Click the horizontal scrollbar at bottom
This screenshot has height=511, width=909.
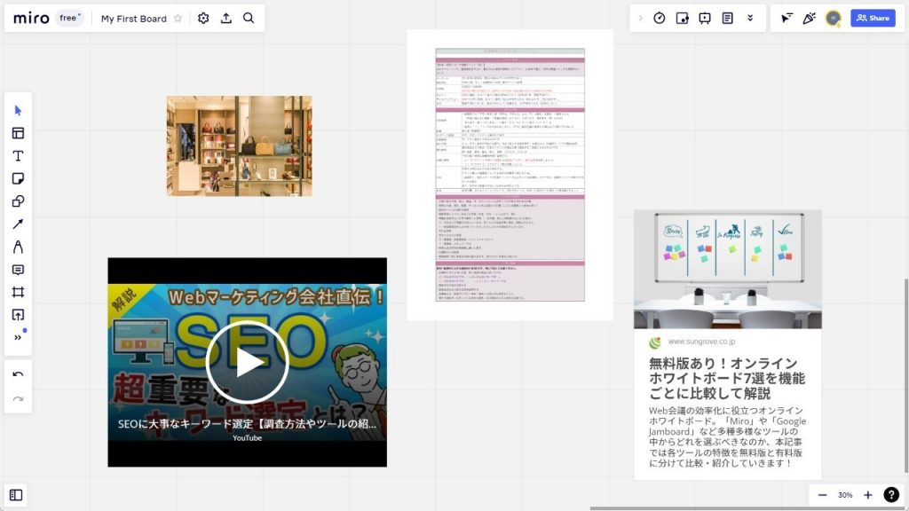click(x=747, y=508)
